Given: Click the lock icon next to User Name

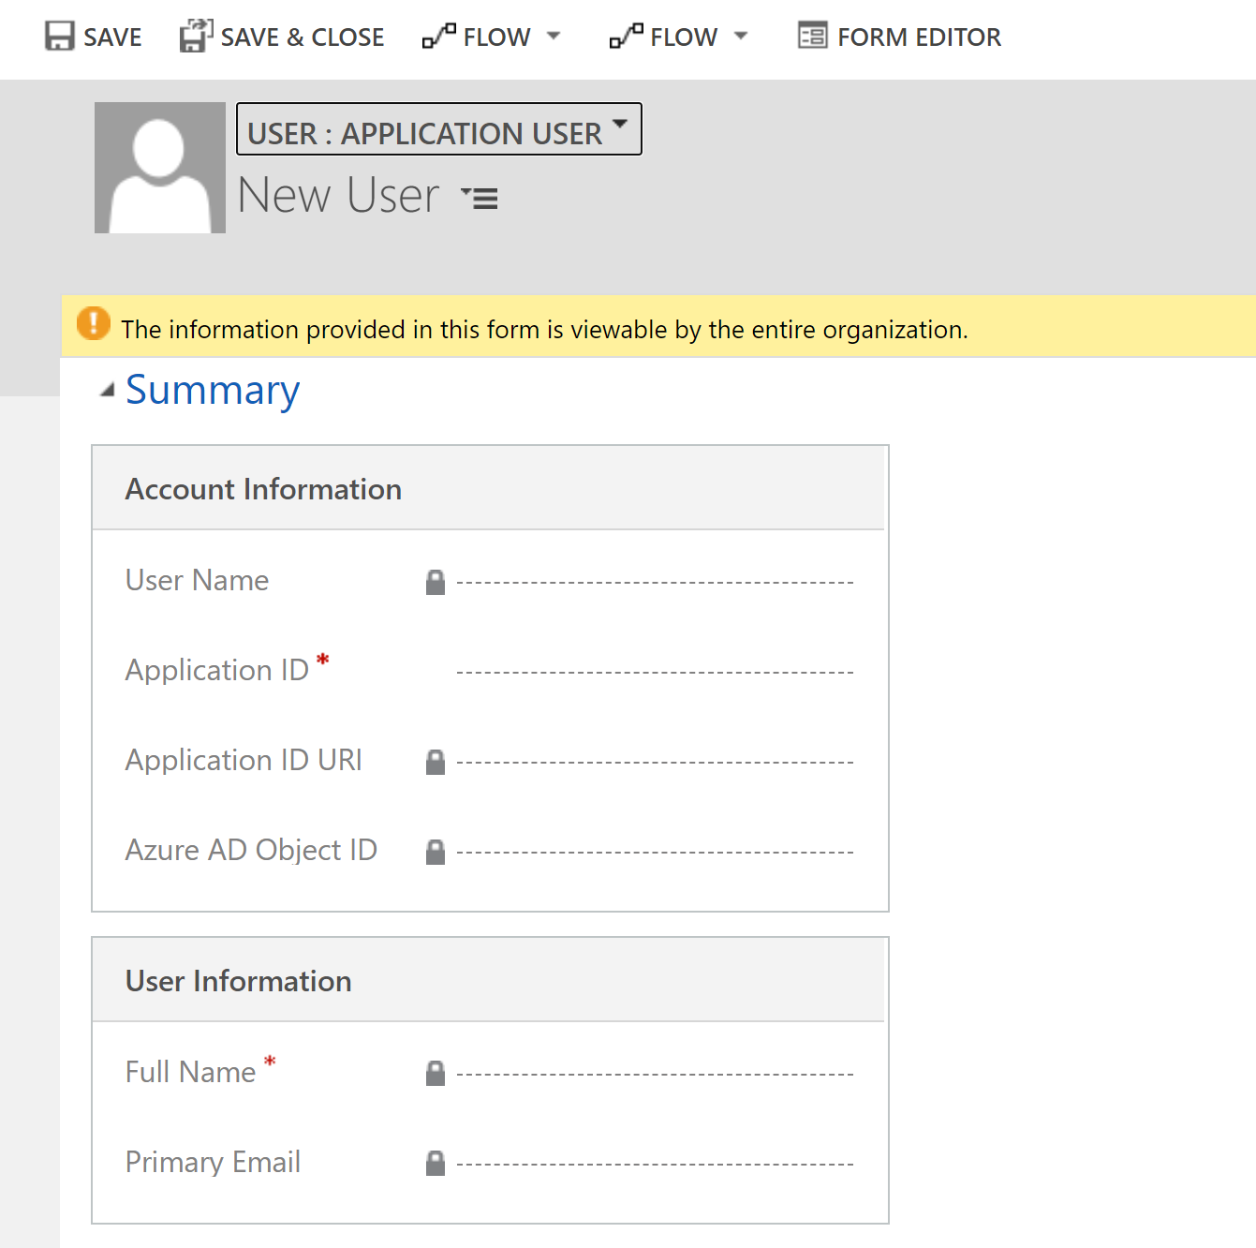Looking at the screenshot, I should coord(436,582).
